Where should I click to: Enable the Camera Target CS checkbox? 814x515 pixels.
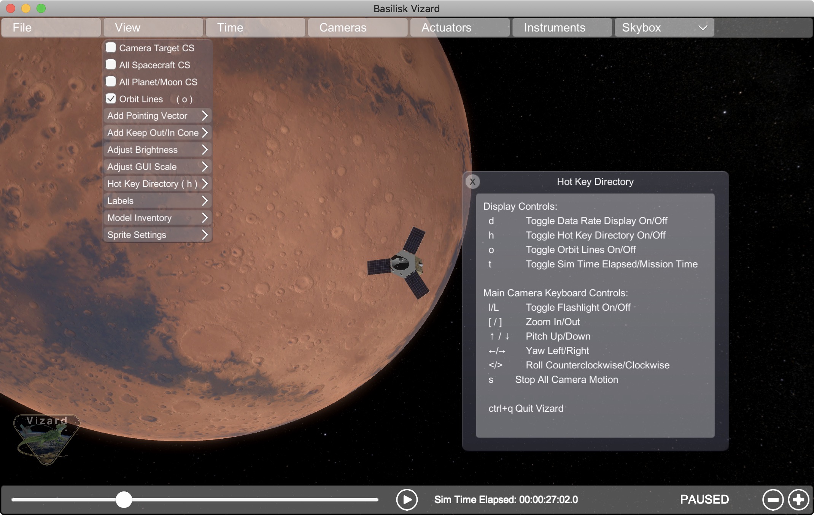111,48
